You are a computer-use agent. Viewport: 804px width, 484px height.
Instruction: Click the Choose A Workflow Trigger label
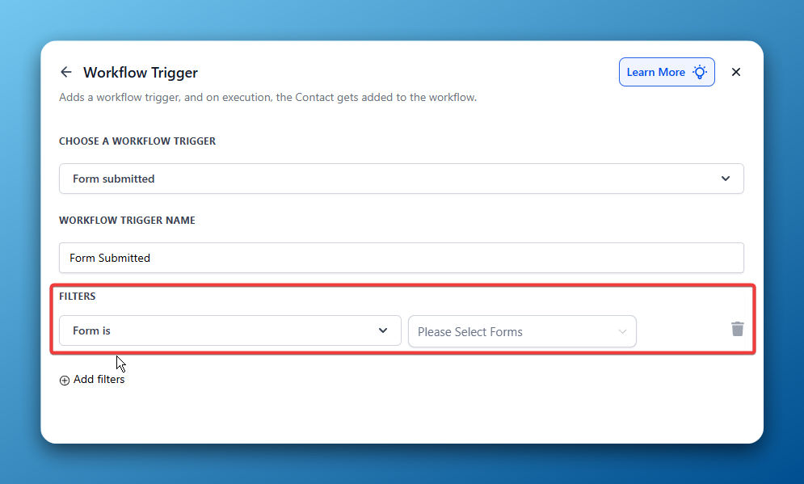[x=137, y=141]
